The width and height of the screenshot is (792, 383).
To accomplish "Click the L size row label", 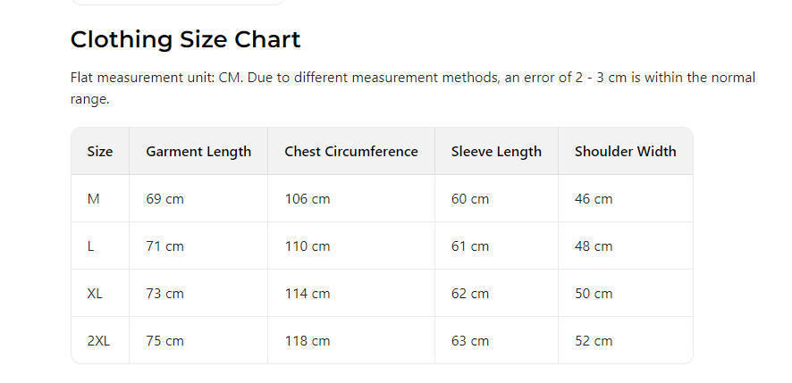I will [x=91, y=246].
